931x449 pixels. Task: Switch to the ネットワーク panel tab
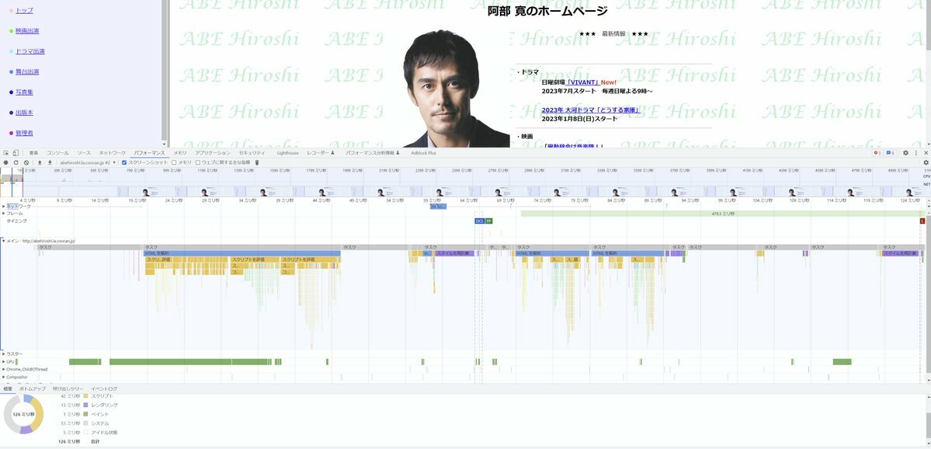pyautogui.click(x=113, y=152)
